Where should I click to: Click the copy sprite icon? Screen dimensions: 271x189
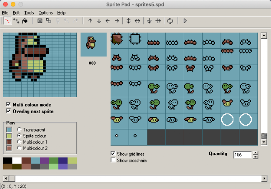pos(49,21)
